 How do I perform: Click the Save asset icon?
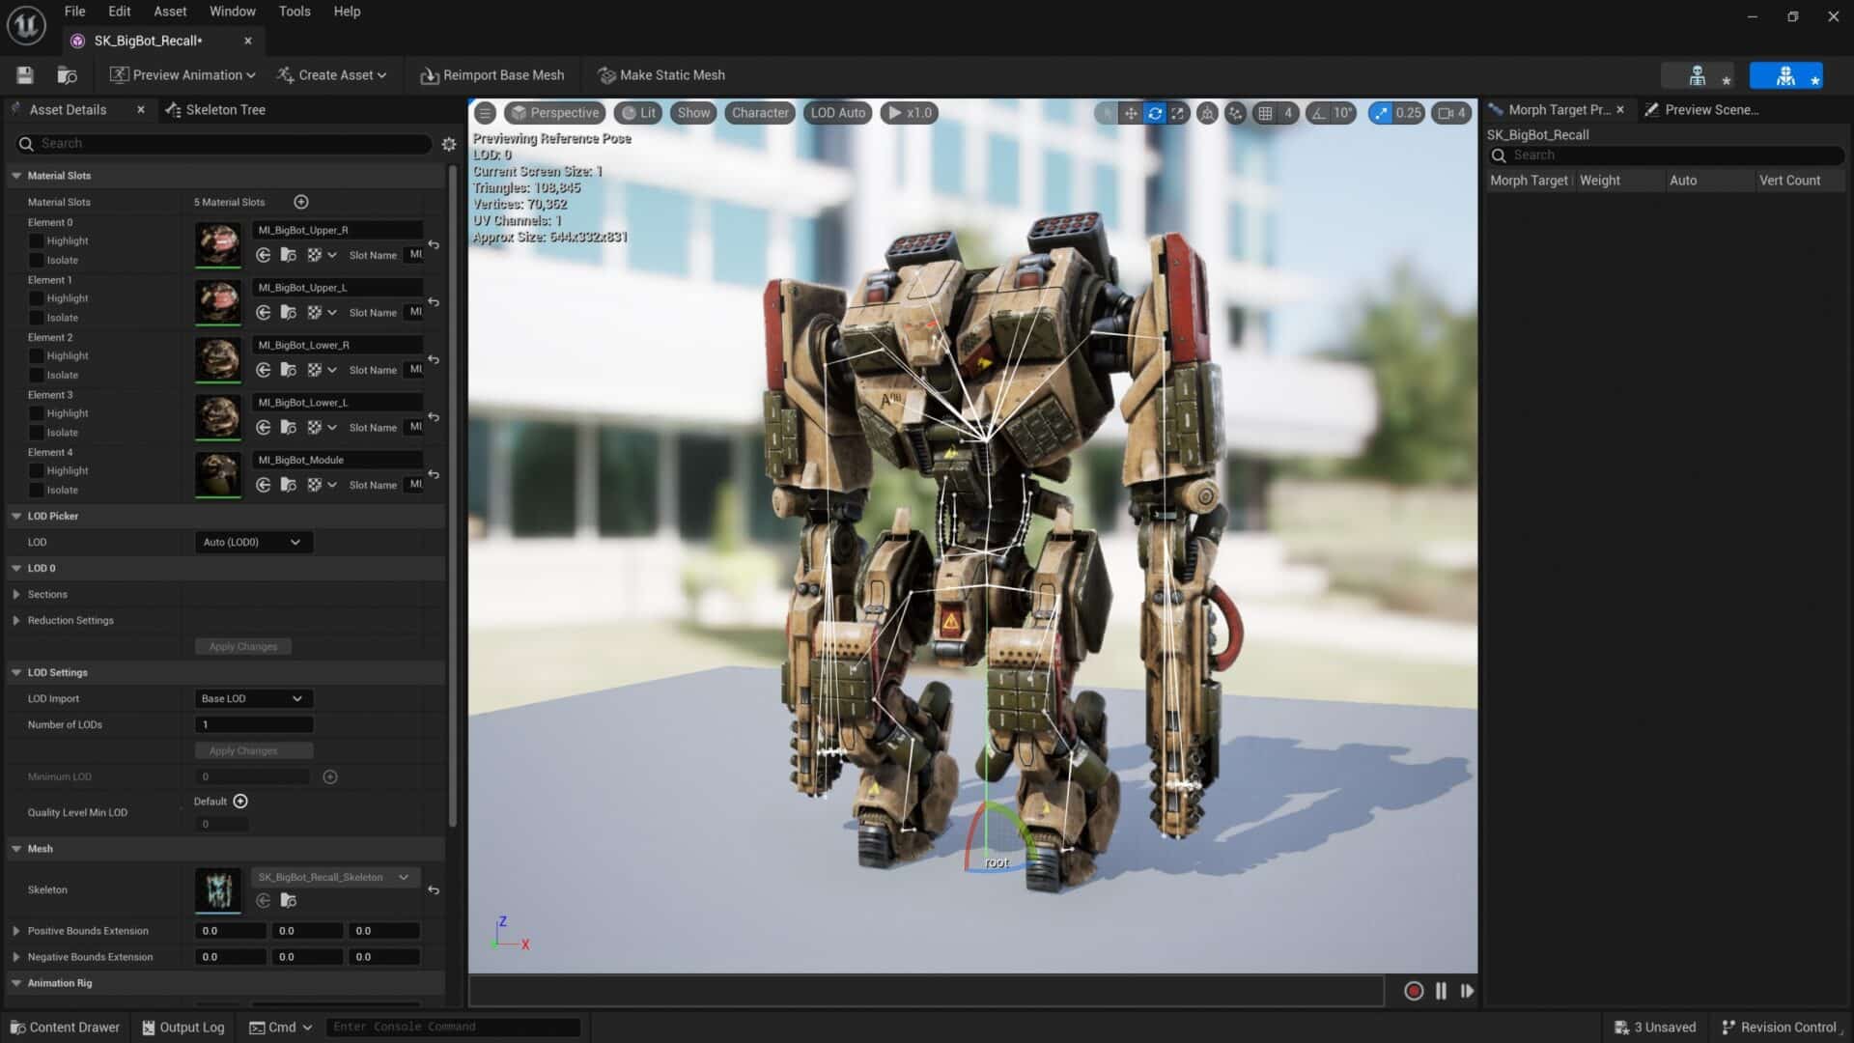[25, 75]
